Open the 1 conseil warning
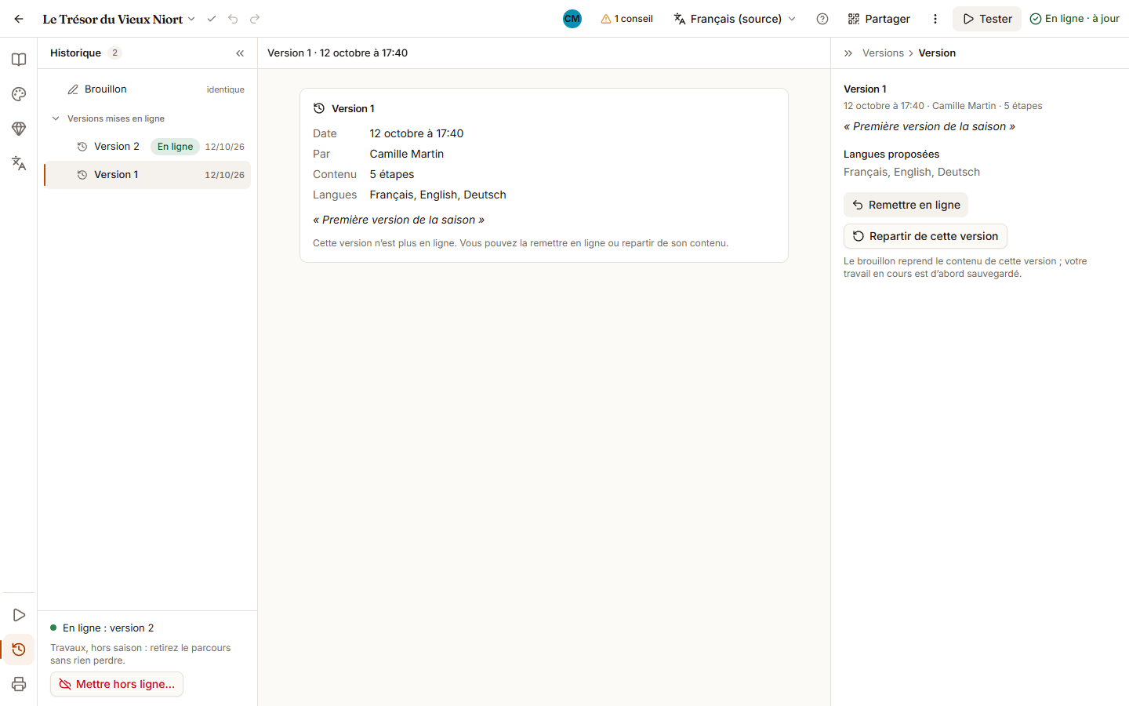1129x706 pixels. click(x=626, y=19)
